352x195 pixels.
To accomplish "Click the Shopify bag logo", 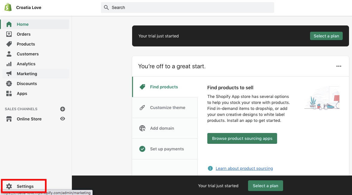I will pos(8,7).
